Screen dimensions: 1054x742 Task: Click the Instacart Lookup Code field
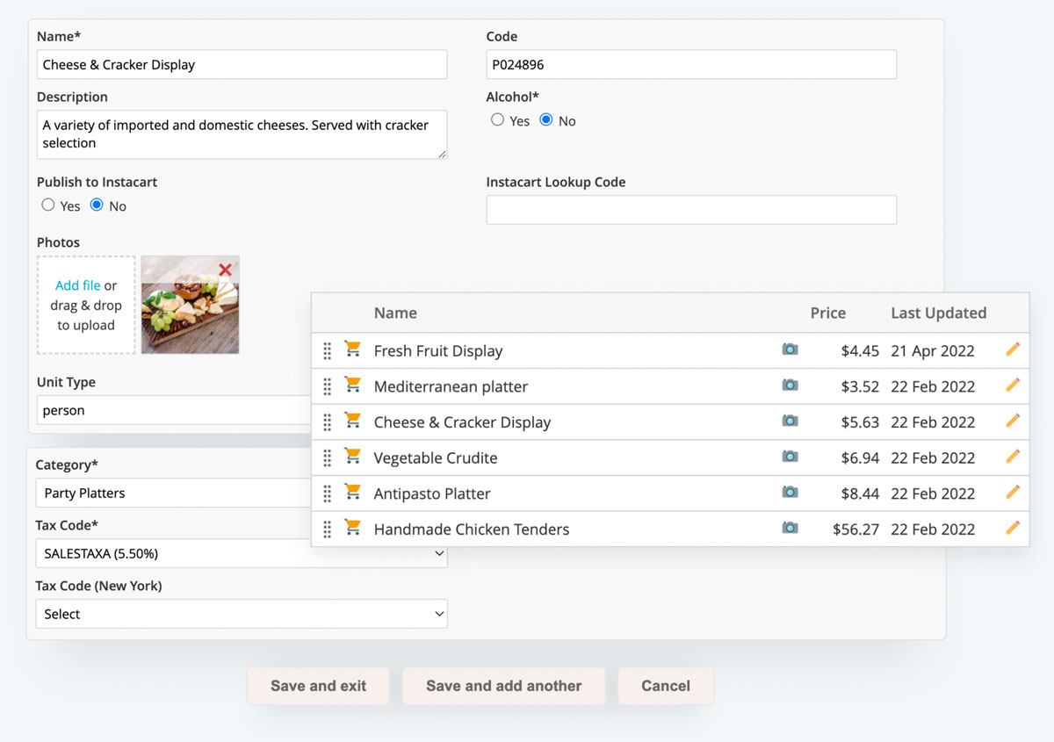point(691,210)
